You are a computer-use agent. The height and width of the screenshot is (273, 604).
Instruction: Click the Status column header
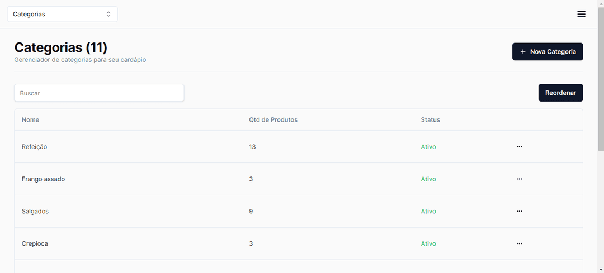(430, 120)
